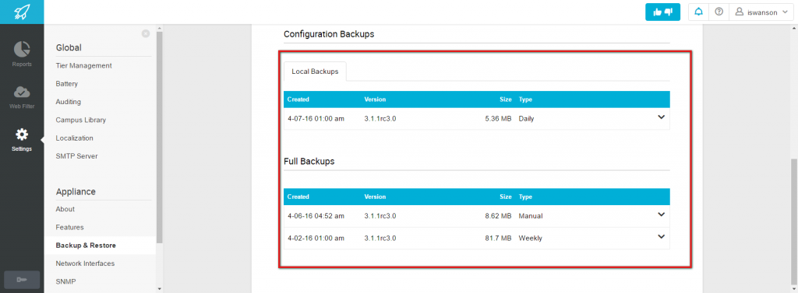
Task: Open Localization settings
Action: click(x=74, y=138)
